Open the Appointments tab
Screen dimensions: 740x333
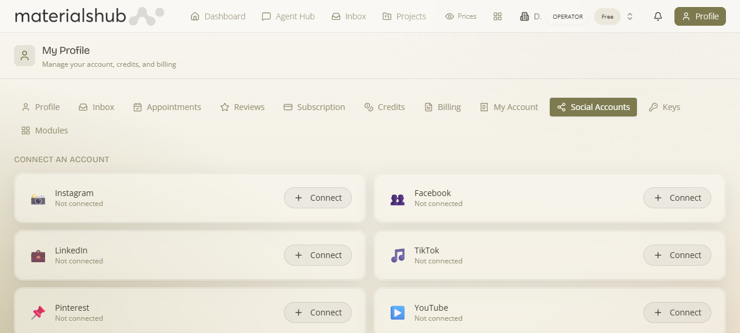click(x=167, y=107)
